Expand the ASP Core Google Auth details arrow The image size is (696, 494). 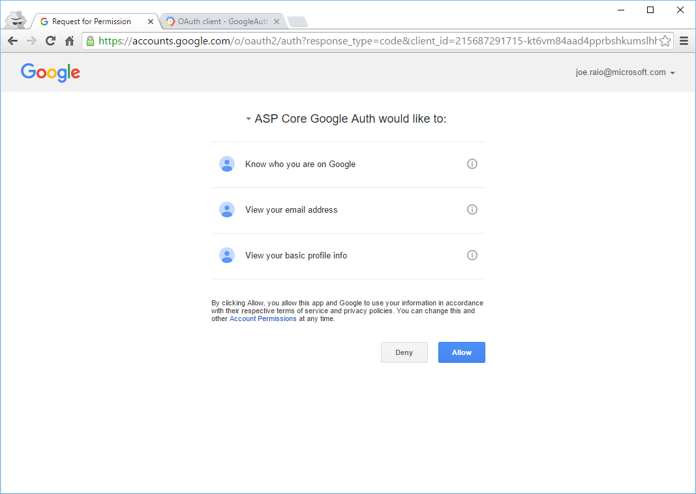coord(249,119)
